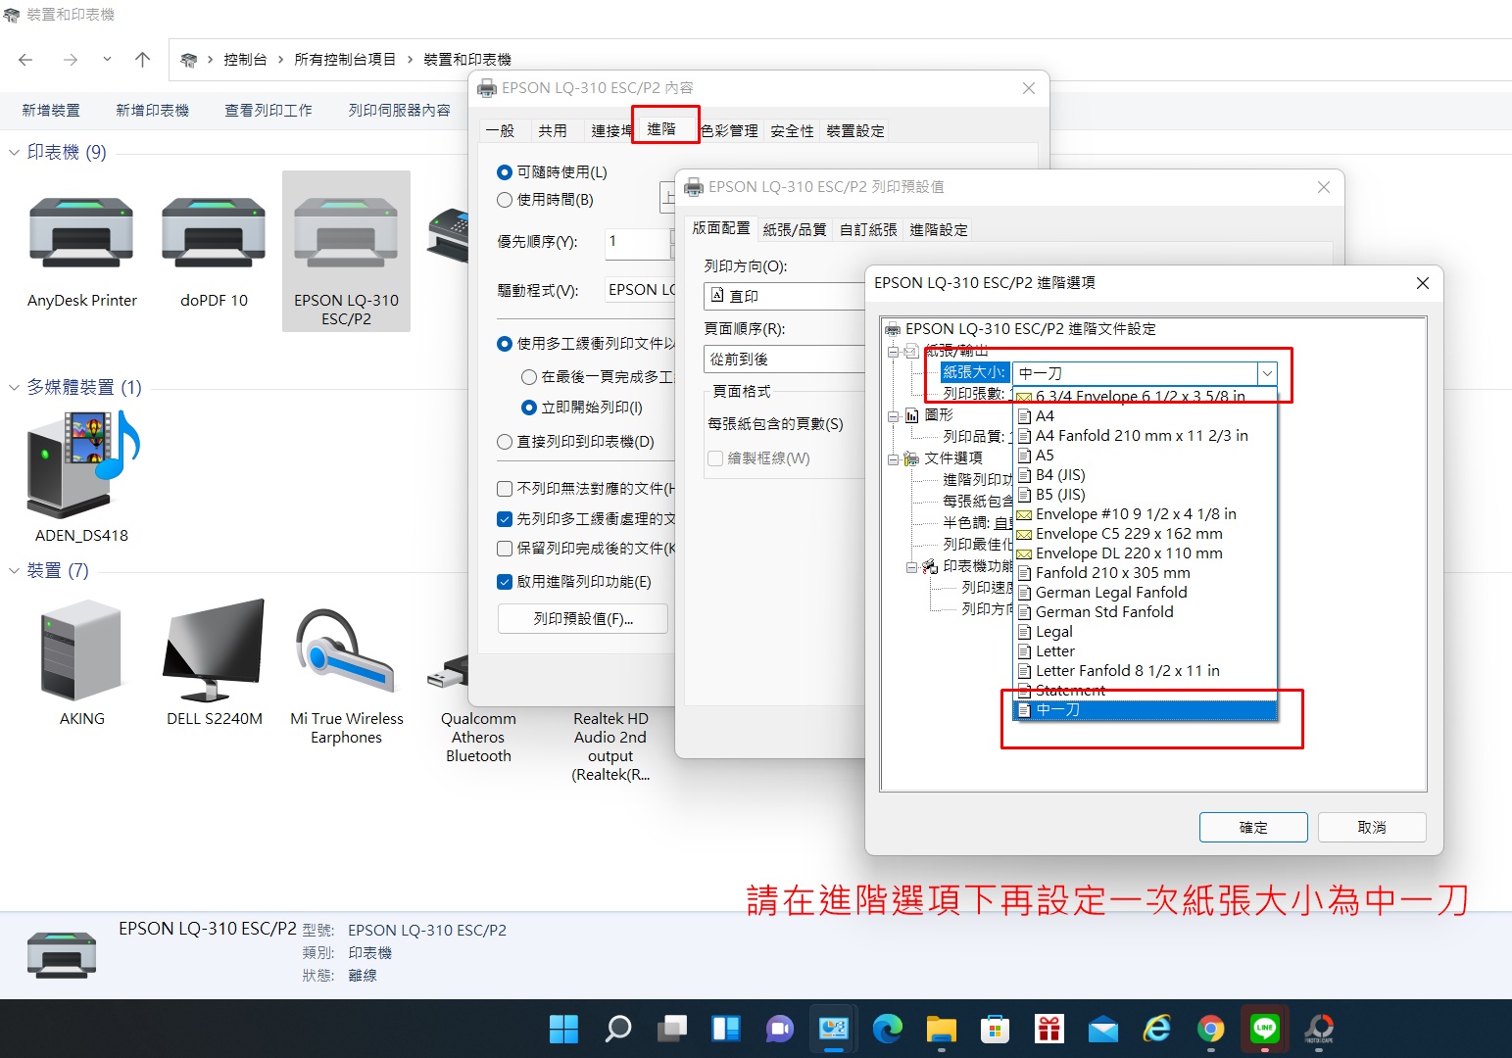The image size is (1512, 1058).
Task: Collapse the 多媒體裝置 (1) group
Action: pos(14,388)
